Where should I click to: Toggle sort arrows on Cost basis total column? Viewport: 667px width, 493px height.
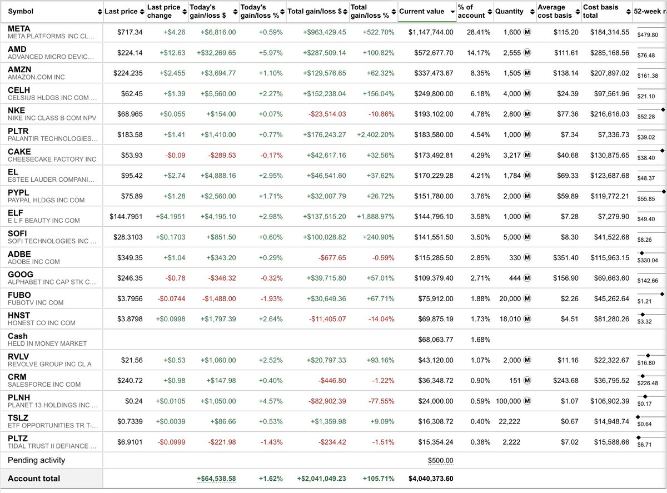628,12
